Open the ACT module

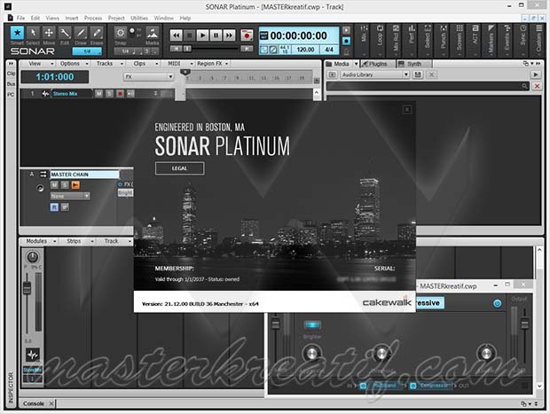click(475, 39)
